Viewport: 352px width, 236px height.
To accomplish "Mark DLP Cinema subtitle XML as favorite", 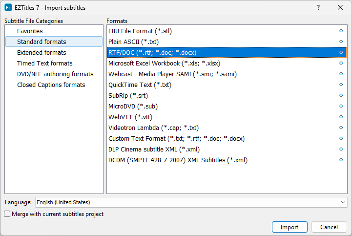I will click(341, 149).
